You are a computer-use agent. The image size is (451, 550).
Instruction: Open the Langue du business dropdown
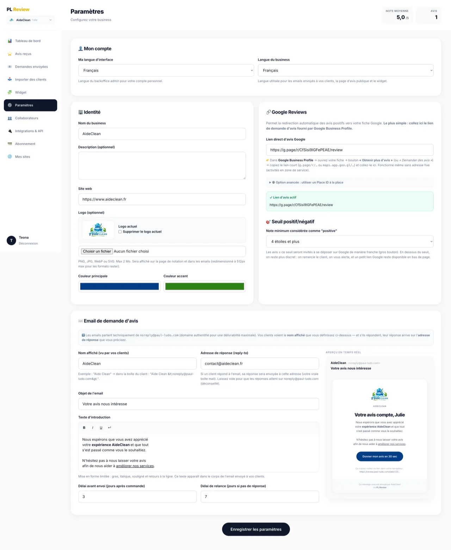(x=346, y=70)
